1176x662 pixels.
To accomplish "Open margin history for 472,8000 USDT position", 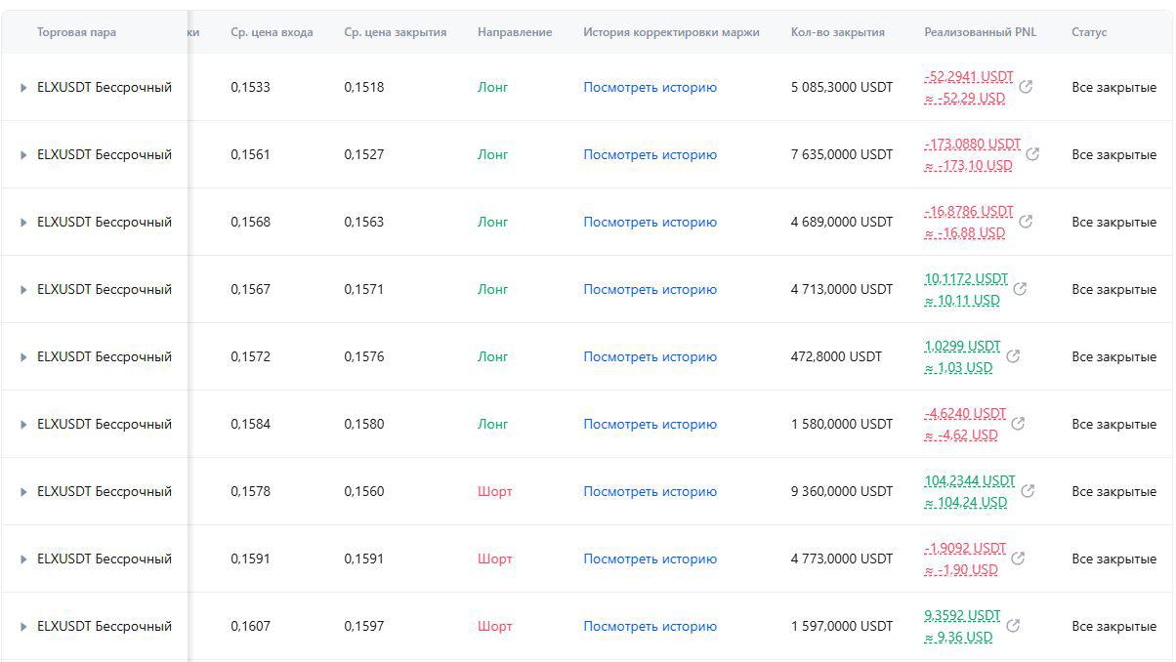I will tap(650, 356).
